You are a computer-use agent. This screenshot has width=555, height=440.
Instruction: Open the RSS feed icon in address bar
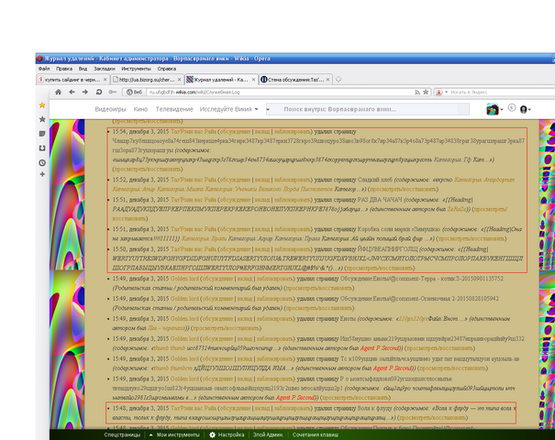tap(417, 92)
